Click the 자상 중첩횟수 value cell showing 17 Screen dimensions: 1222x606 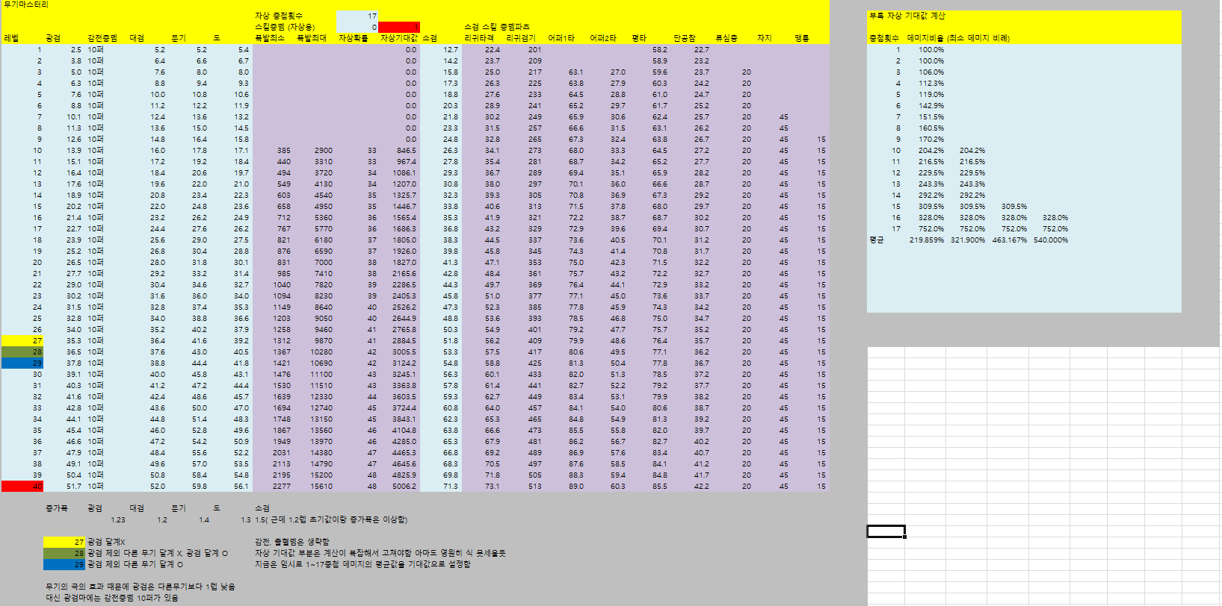tap(357, 16)
